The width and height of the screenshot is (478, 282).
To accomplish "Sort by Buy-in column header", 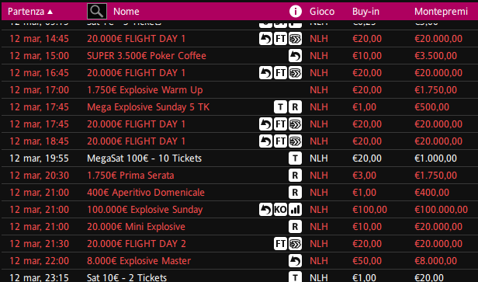I will pyautogui.click(x=365, y=12).
